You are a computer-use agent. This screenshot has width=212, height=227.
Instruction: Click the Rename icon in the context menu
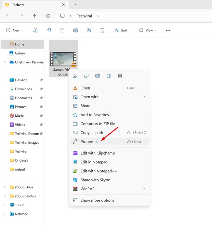click(98, 76)
